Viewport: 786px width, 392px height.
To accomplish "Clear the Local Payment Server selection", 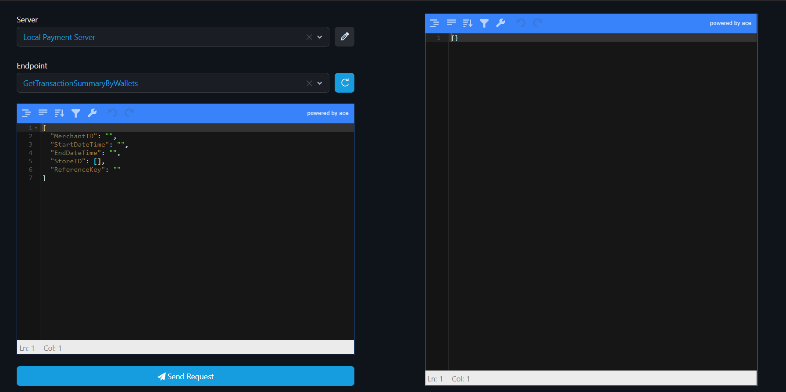I will pyautogui.click(x=309, y=37).
